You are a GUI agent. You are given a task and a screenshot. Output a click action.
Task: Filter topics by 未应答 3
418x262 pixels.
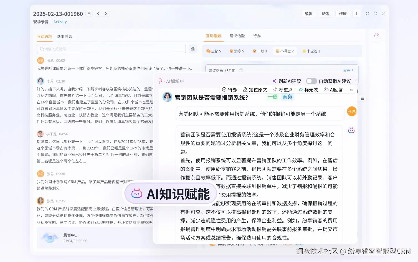[311, 51]
